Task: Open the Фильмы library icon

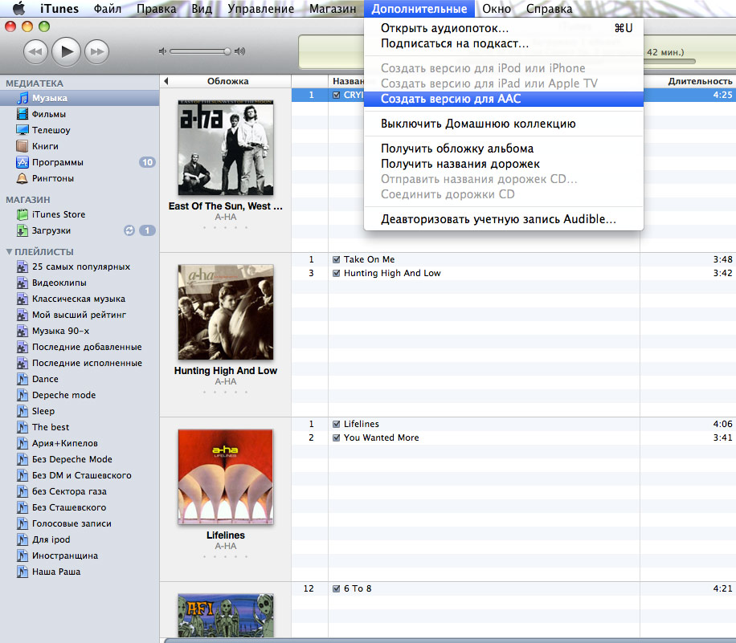Action: pos(22,114)
